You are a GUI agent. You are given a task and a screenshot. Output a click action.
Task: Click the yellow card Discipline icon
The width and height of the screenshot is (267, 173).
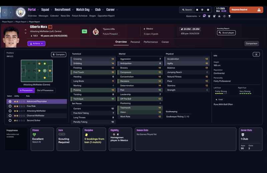point(86,135)
